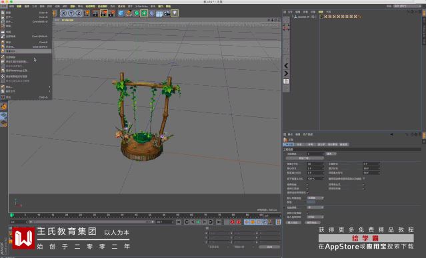Toggle the use generators checkbox
426x258 pixels.
click(308, 188)
